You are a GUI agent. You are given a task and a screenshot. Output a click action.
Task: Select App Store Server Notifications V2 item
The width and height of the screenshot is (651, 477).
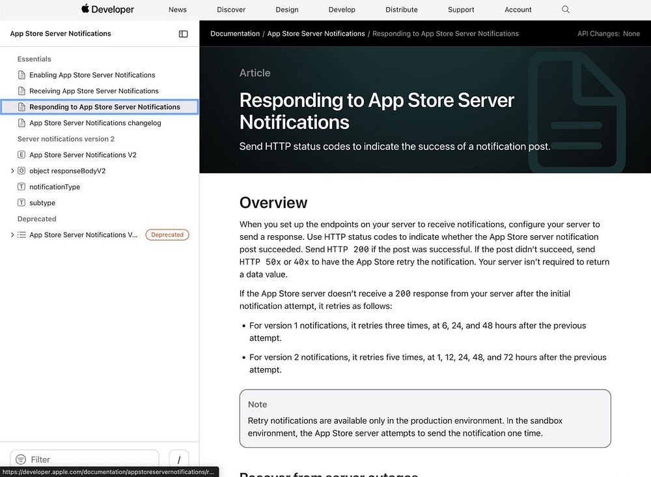[83, 155]
